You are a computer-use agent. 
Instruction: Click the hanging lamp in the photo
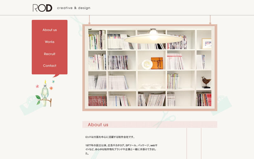(x=153, y=37)
